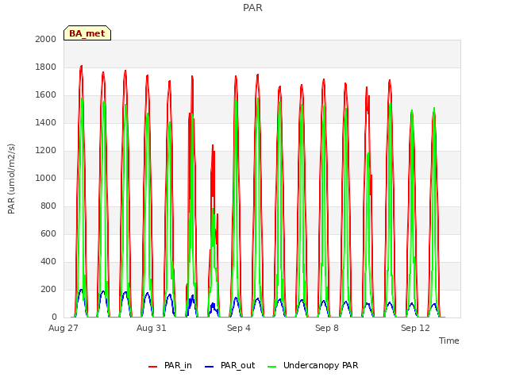
Task: Click the 0 y-axis tick label
Action: [54, 317]
